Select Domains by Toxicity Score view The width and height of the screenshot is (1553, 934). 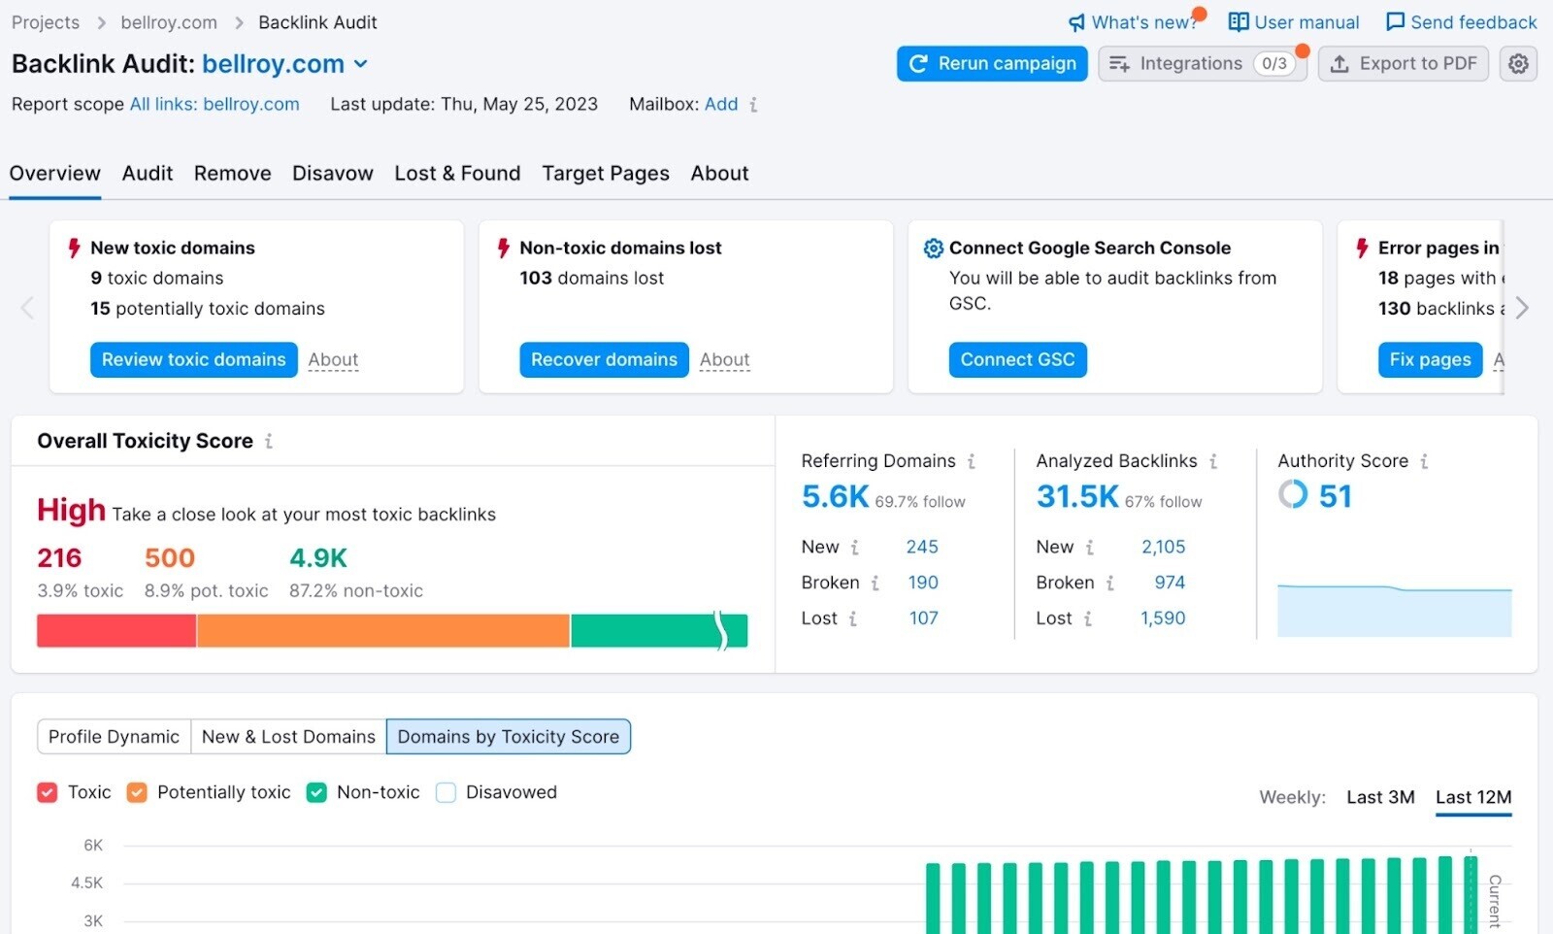coord(509,737)
